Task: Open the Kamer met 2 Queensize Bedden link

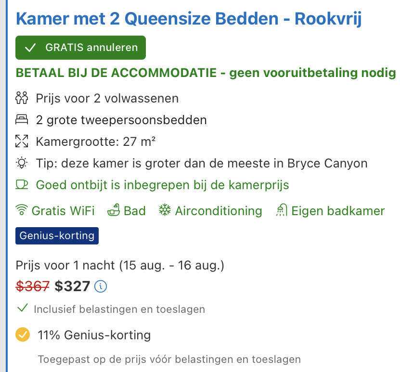Action: [x=189, y=19]
